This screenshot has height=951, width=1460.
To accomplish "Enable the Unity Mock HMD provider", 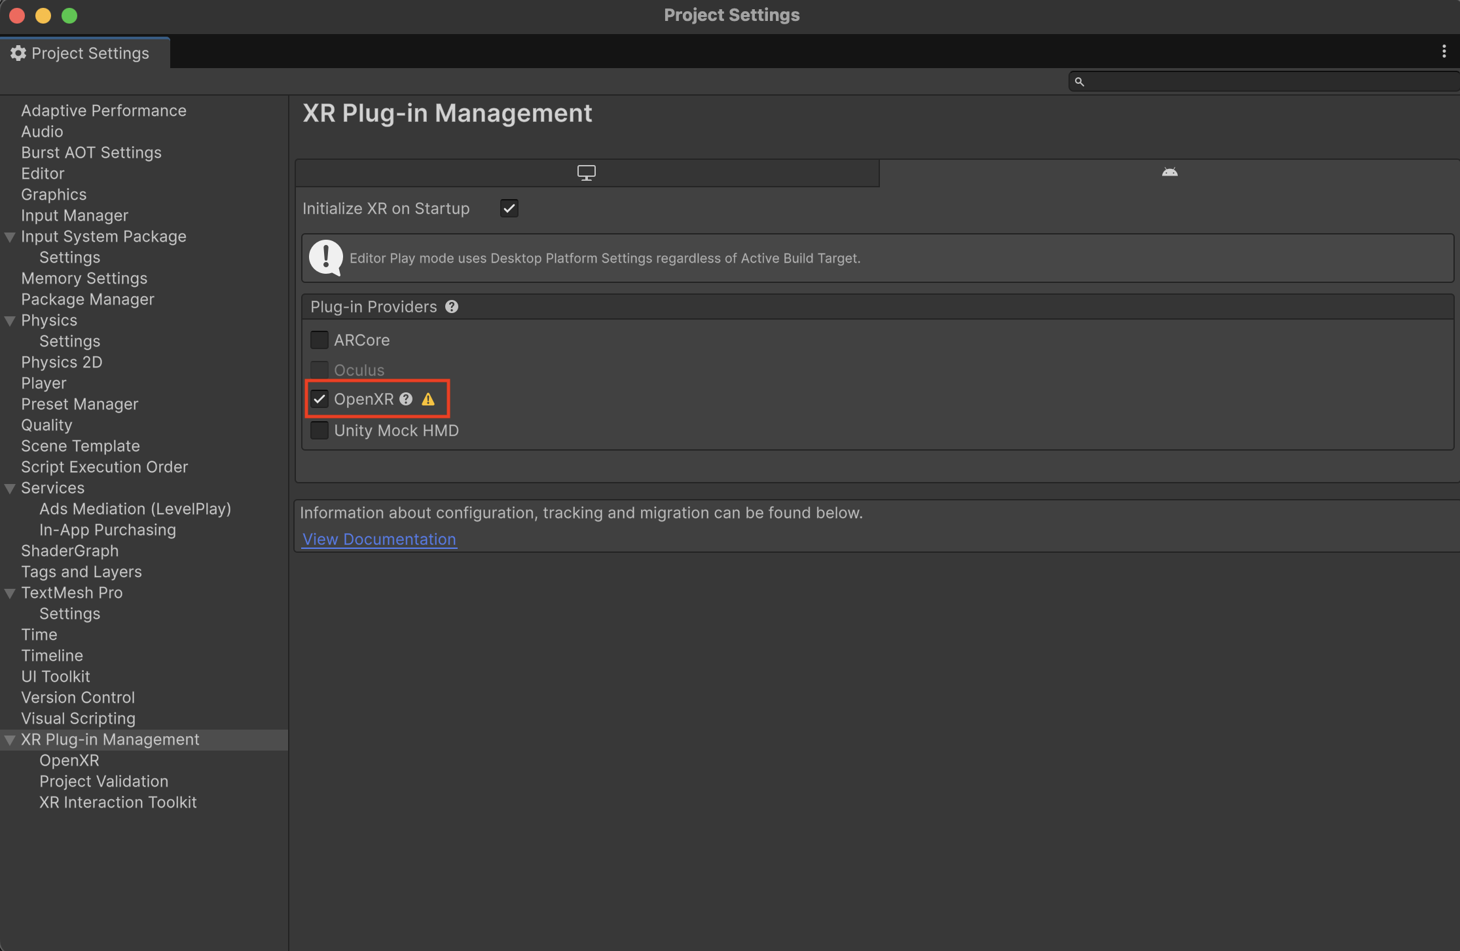I will 319,430.
